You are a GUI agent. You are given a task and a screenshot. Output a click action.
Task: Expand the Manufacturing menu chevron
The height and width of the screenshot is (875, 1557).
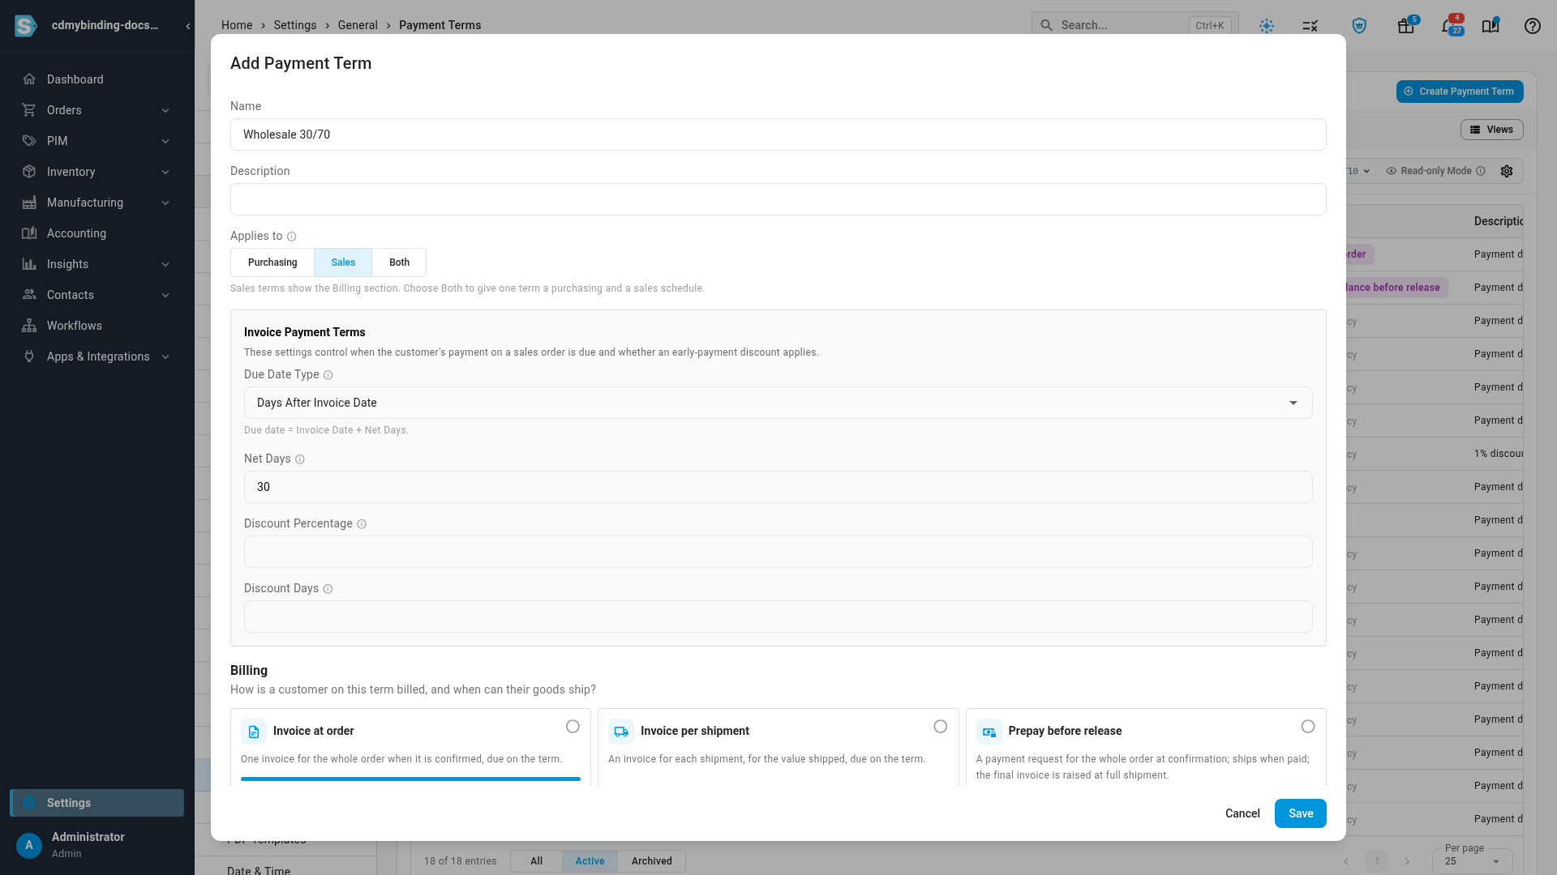point(165,203)
